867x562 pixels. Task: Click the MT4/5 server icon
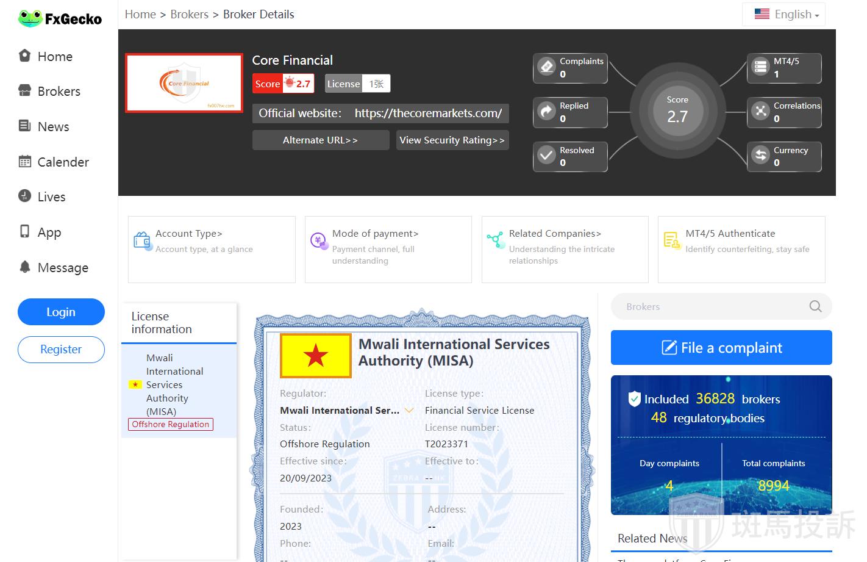(761, 67)
